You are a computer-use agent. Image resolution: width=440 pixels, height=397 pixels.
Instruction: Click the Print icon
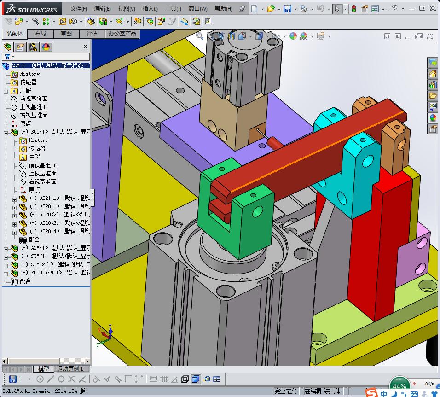(304, 9)
